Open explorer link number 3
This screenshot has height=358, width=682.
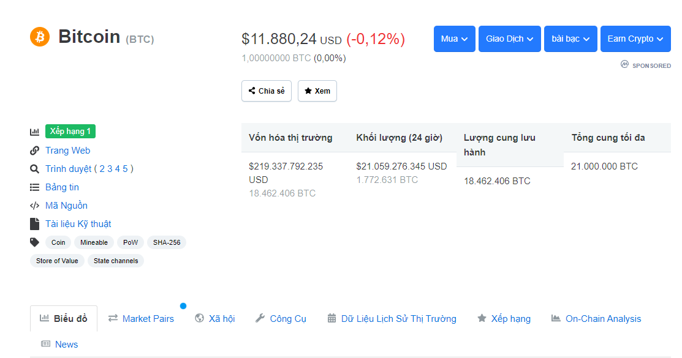110,168
